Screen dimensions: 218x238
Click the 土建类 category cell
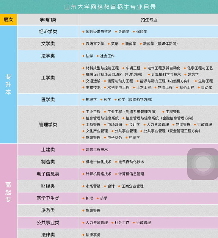point(48,150)
